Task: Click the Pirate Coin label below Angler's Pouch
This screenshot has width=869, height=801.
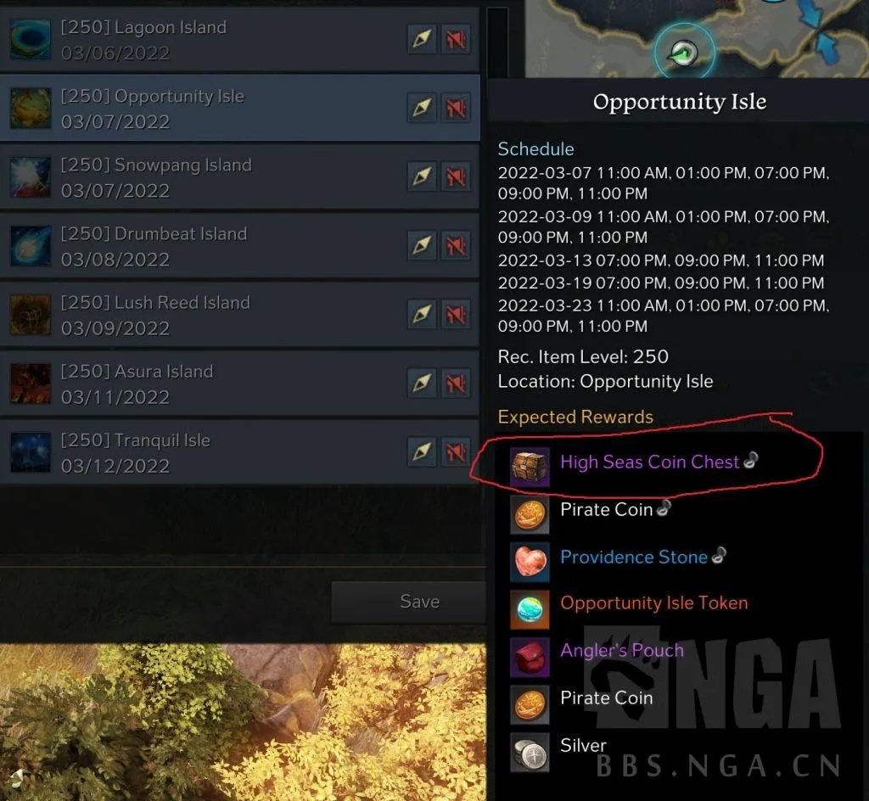Action: (x=606, y=697)
